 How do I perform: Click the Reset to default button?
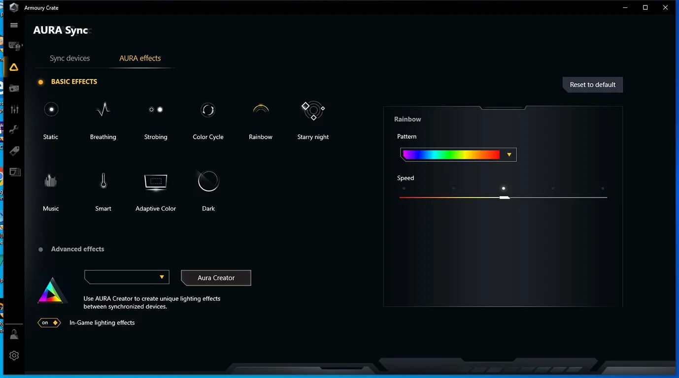tap(593, 85)
